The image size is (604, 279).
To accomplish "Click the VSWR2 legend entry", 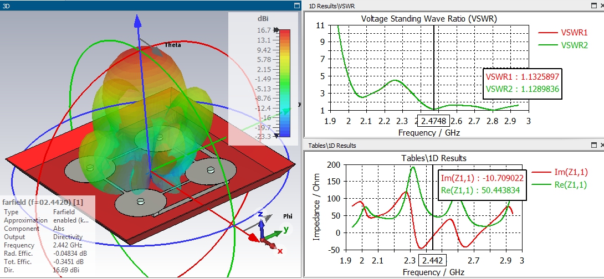I will [x=563, y=45].
